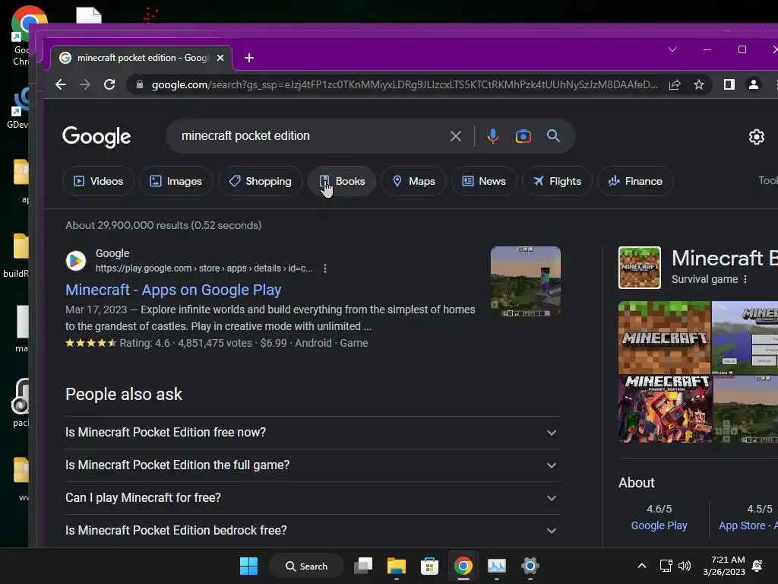Viewport: 778px width, 584px height.
Task: Click the taskbar Search box
Action: pyautogui.click(x=306, y=566)
